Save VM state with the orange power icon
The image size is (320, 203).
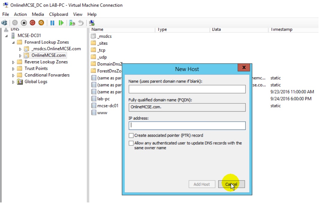point(41,23)
